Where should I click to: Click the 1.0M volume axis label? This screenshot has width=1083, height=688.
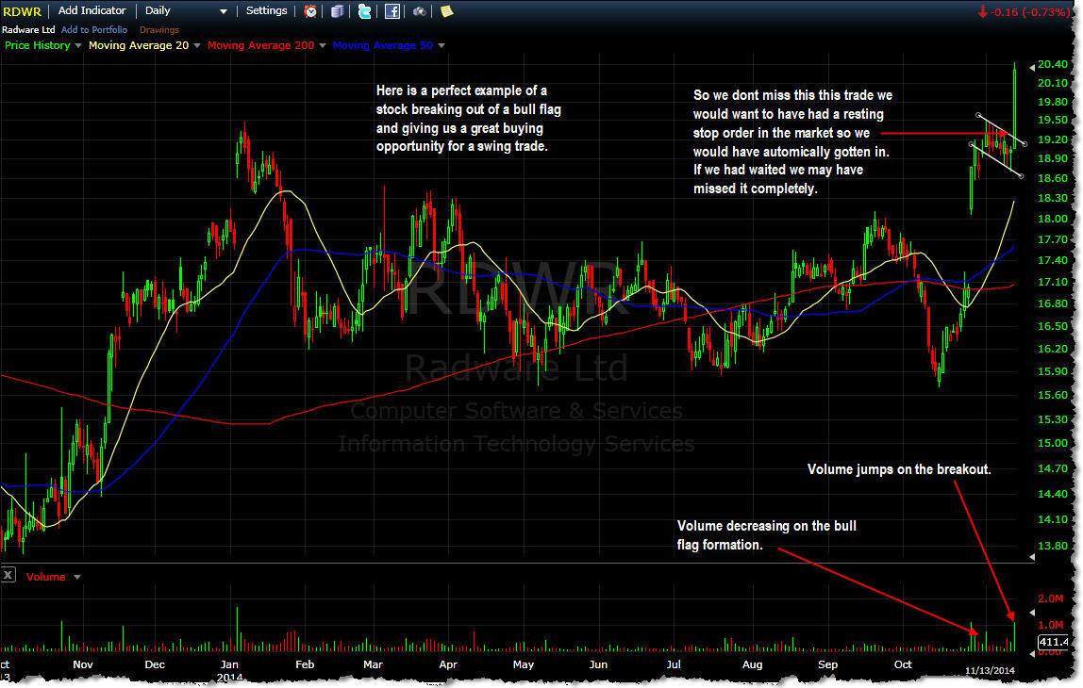point(1051,625)
